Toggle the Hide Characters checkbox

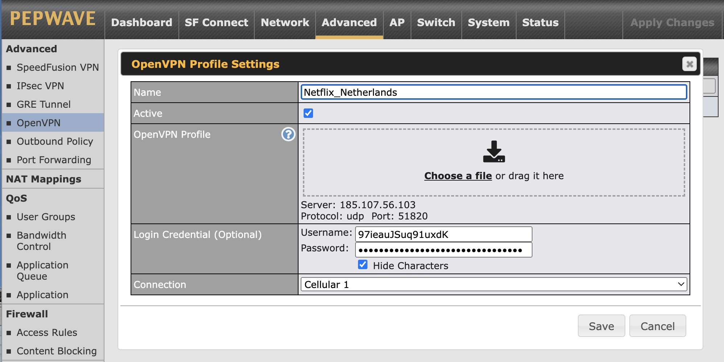point(363,265)
